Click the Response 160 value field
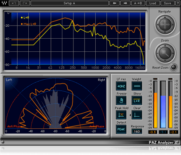This screenshot has height=155, width=181. [137, 132]
